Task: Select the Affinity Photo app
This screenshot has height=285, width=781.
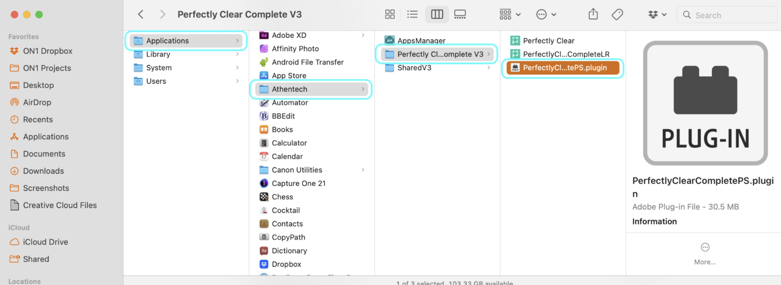Action: pyautogui.click(x=295, y=49)
